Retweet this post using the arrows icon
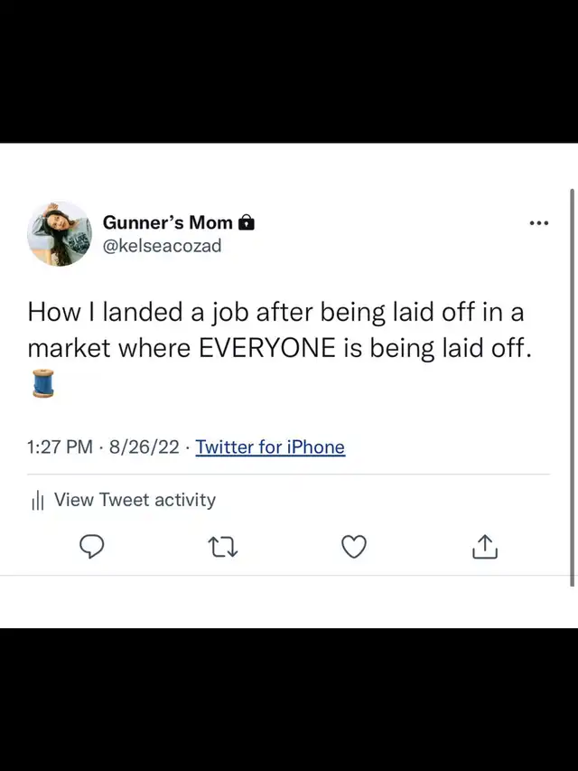Screen dimensions: 578x771 point(222,547)
